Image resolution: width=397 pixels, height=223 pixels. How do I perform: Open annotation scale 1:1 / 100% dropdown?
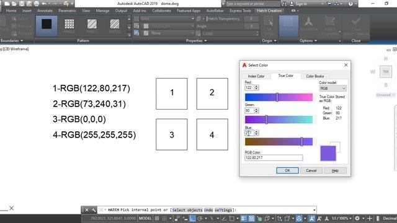(342, 219)
